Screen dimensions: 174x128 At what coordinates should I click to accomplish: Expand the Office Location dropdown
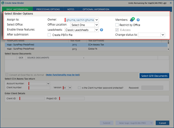(x=97, y=25)
